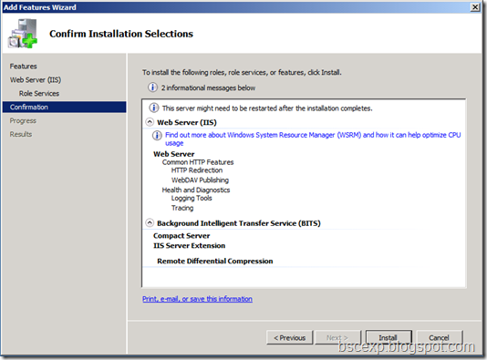Close the Add Features Wizard window
Image resolution: width=487 pixels, height=360 pixels.
(475, 7)
